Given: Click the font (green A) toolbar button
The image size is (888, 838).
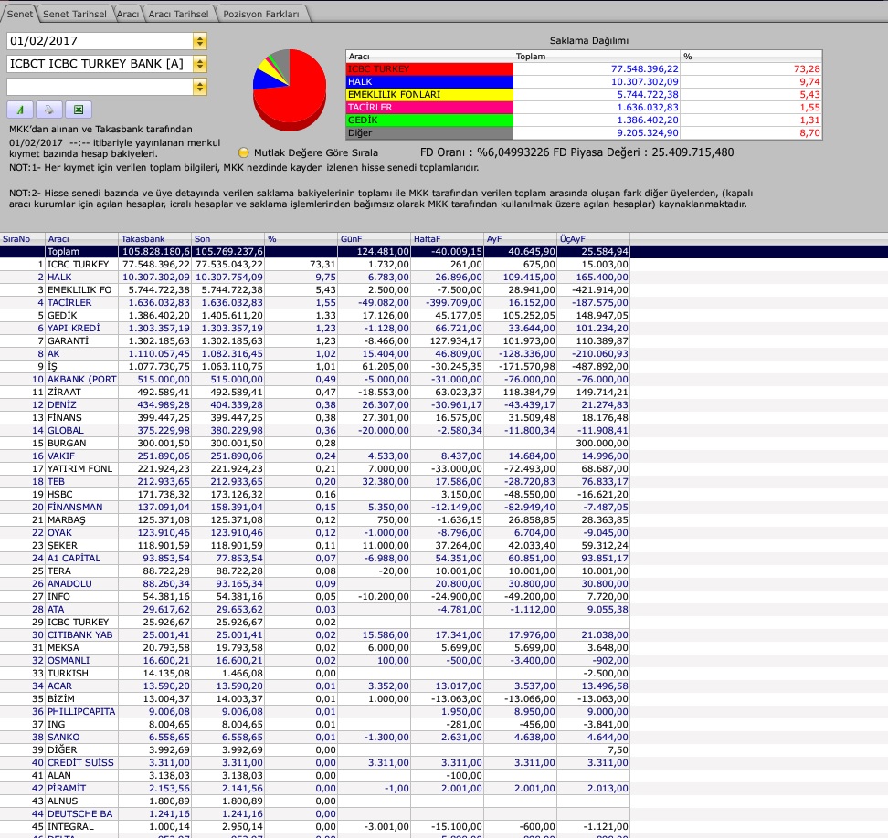Looking at the screenshot, I should tap(20, 110).
